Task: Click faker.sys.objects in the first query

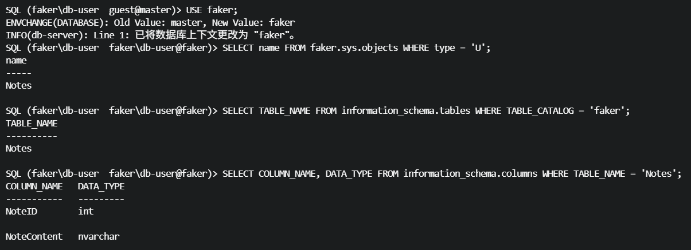Action: 354,48
